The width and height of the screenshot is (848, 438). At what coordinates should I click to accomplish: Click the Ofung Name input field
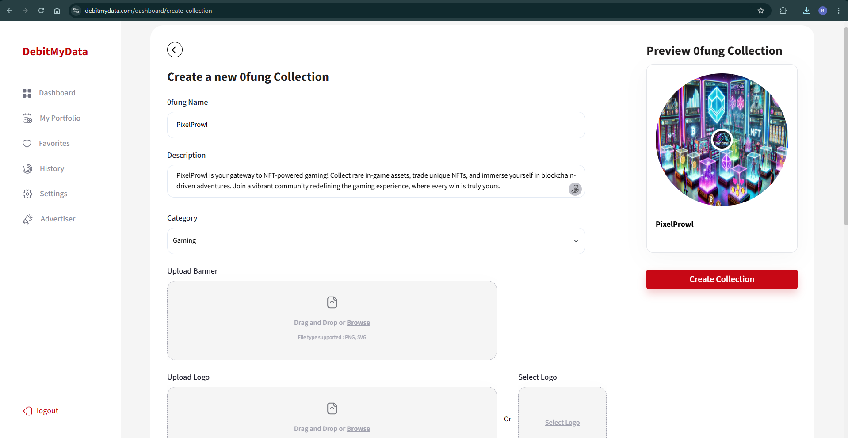[376, 125]
